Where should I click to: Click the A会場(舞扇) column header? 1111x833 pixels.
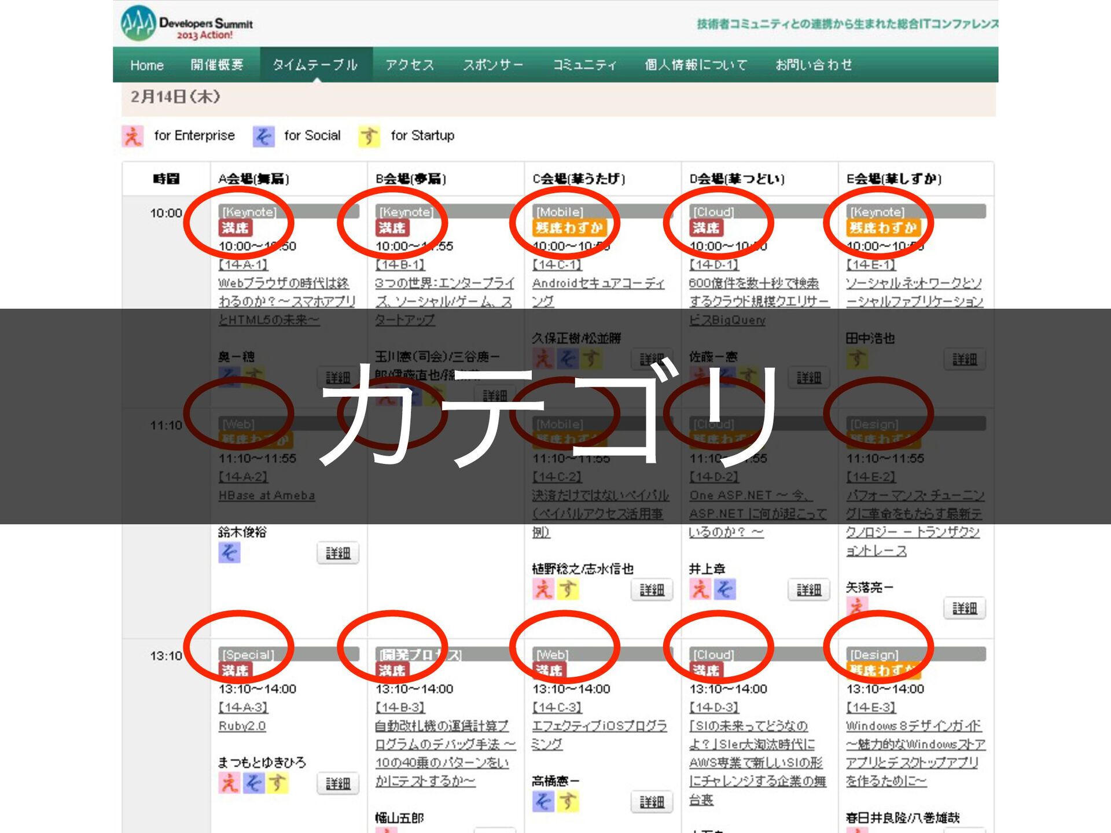[x=253, y=179]
